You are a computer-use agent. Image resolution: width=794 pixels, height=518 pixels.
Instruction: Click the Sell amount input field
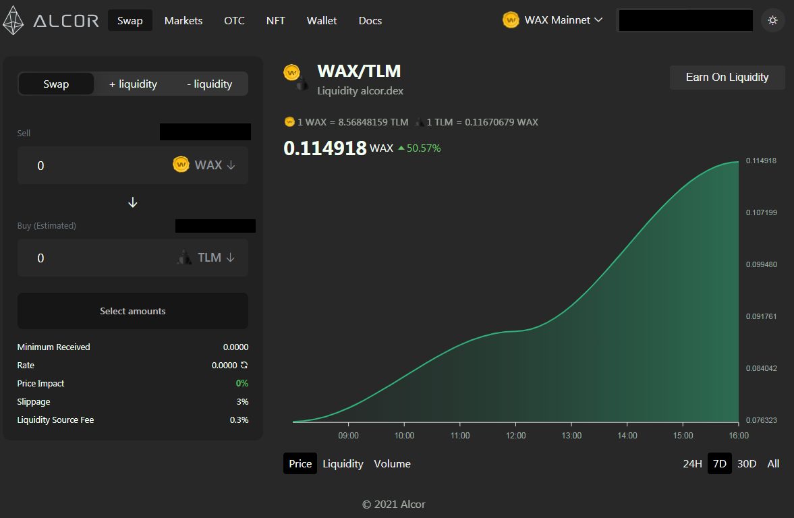[x=133, y=165]
